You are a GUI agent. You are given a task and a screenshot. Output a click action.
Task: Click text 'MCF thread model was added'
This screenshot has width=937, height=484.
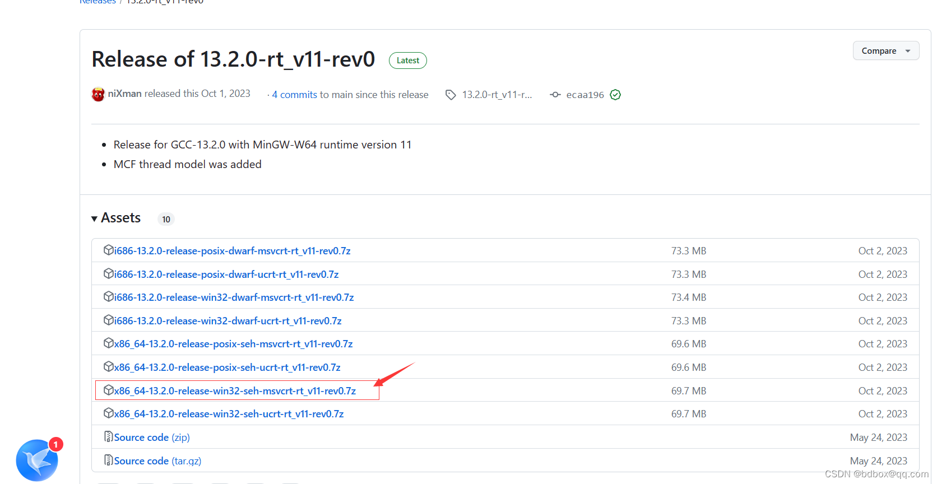click(x=188, y=164)
